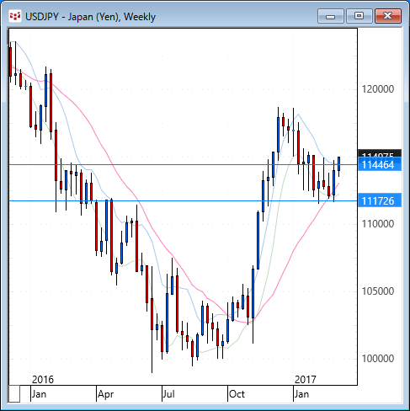This screenshot has height=411, width=410.
Task: Maximize the USDJPY chart window
Action: point(359,16)
